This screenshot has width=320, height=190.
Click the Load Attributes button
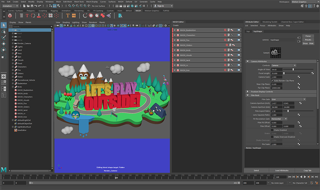(282, 170)
